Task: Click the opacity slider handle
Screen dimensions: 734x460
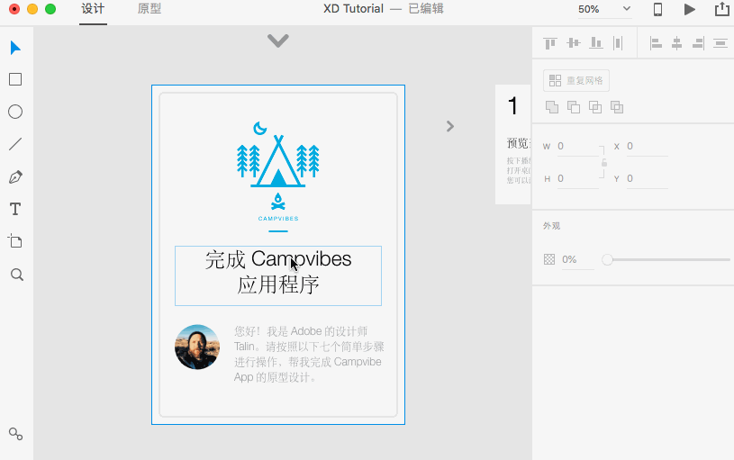Action: tap(607, 260)
